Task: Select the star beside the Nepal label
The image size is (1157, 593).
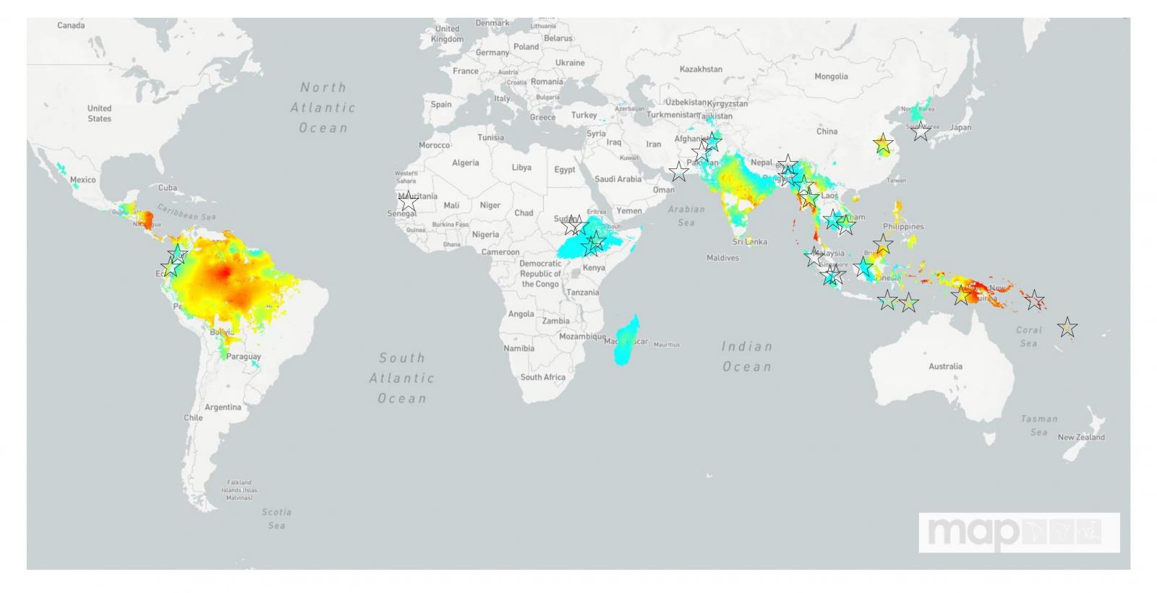Action: pos(787,165)
